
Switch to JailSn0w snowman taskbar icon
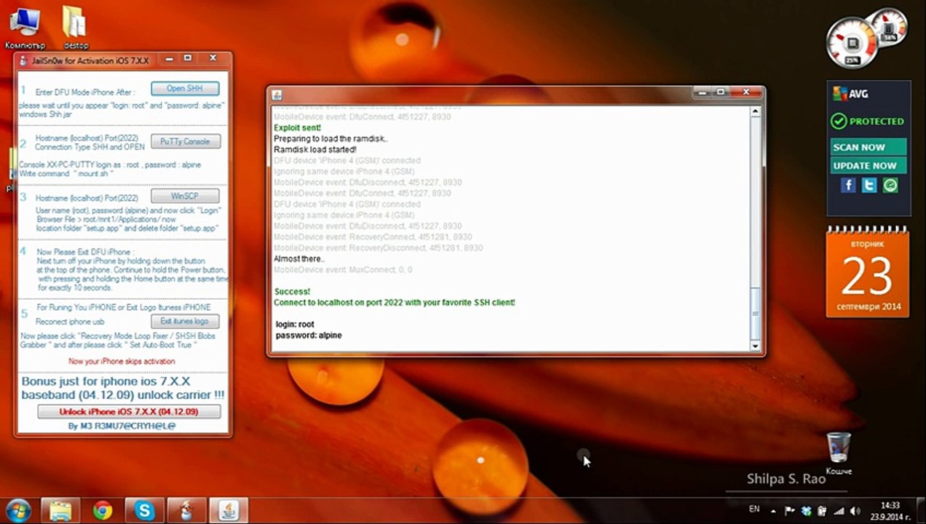click(187, 510)
